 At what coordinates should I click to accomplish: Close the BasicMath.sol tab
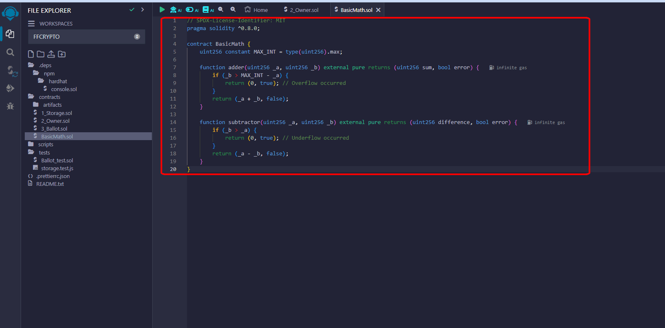coord(378,10)
